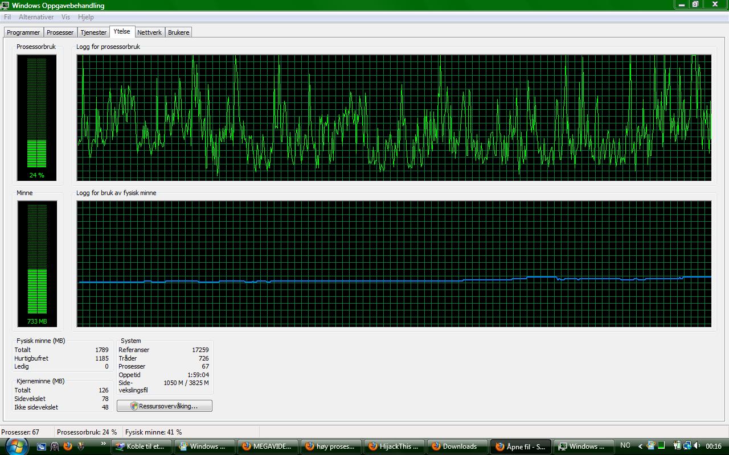Click status bar 'Prosesser: 67'
729x455 pixels.
point(21,432)
